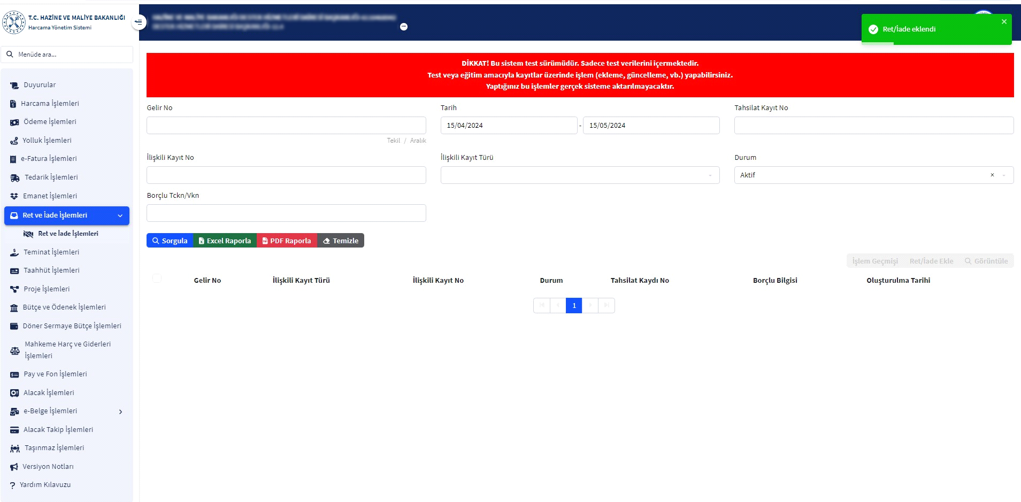Click the Yolluk İşlemleri icon

(14, 141)
